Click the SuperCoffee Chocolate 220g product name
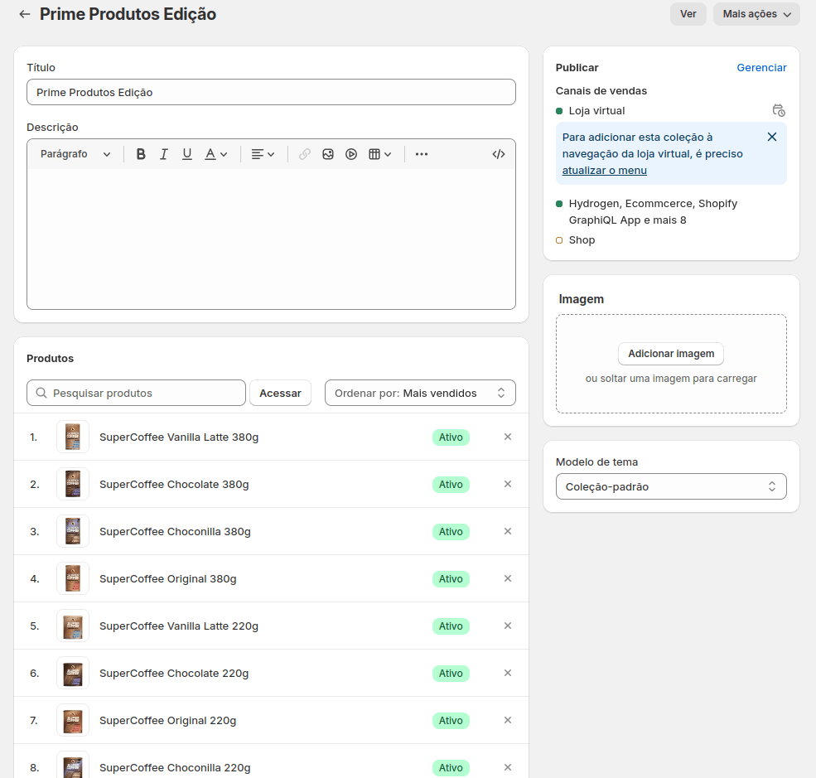 click(x=174, y=674)
